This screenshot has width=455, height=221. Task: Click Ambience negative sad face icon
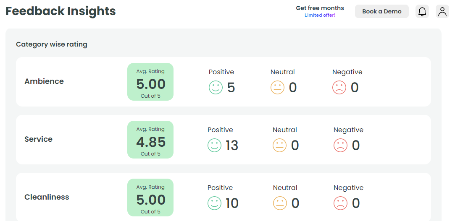(x=339, y=88)
